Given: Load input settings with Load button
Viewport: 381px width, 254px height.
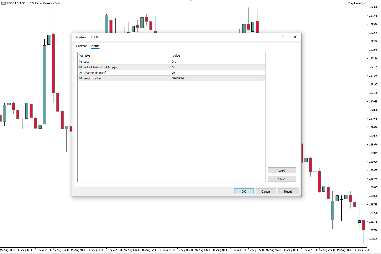Looking at the screenshot, I should 282,170.
